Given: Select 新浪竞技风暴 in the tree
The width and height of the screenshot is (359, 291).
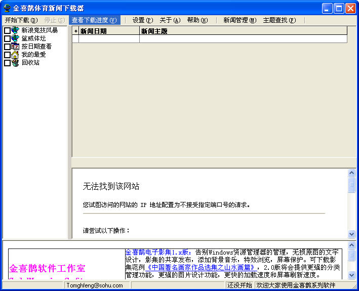Looking at the screenshot, I should point(39,30).
